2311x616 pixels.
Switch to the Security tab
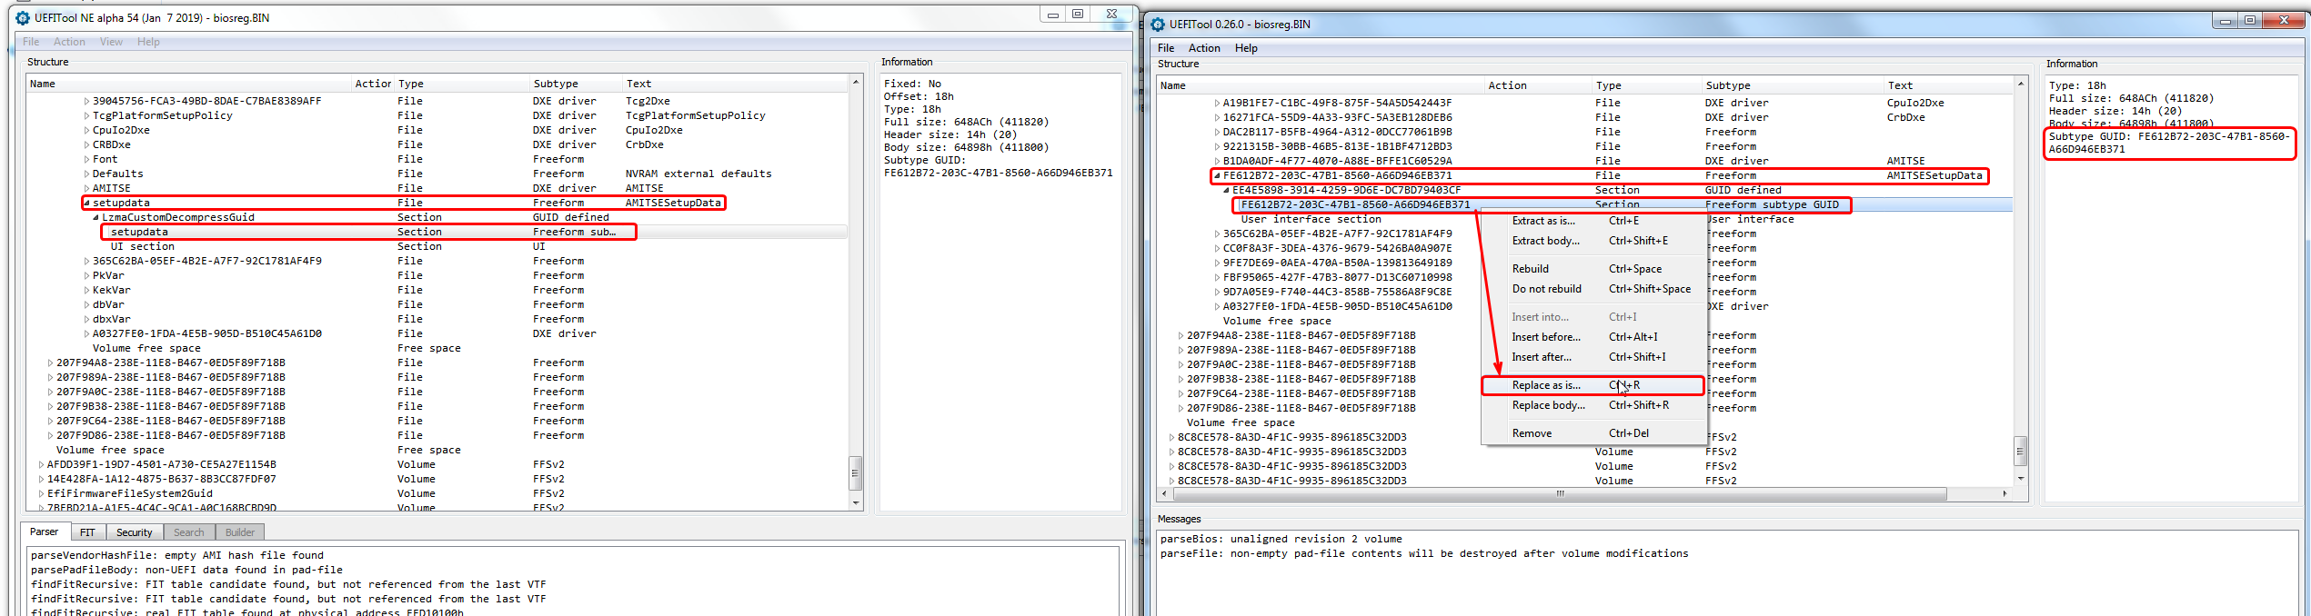point(135,532)
